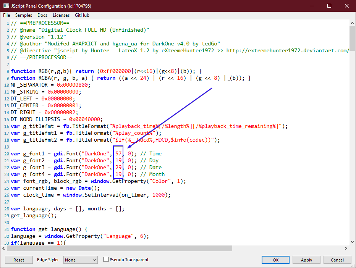
Task: Click the JScript Panel window title icon
Action: click(x=6, y=6)
